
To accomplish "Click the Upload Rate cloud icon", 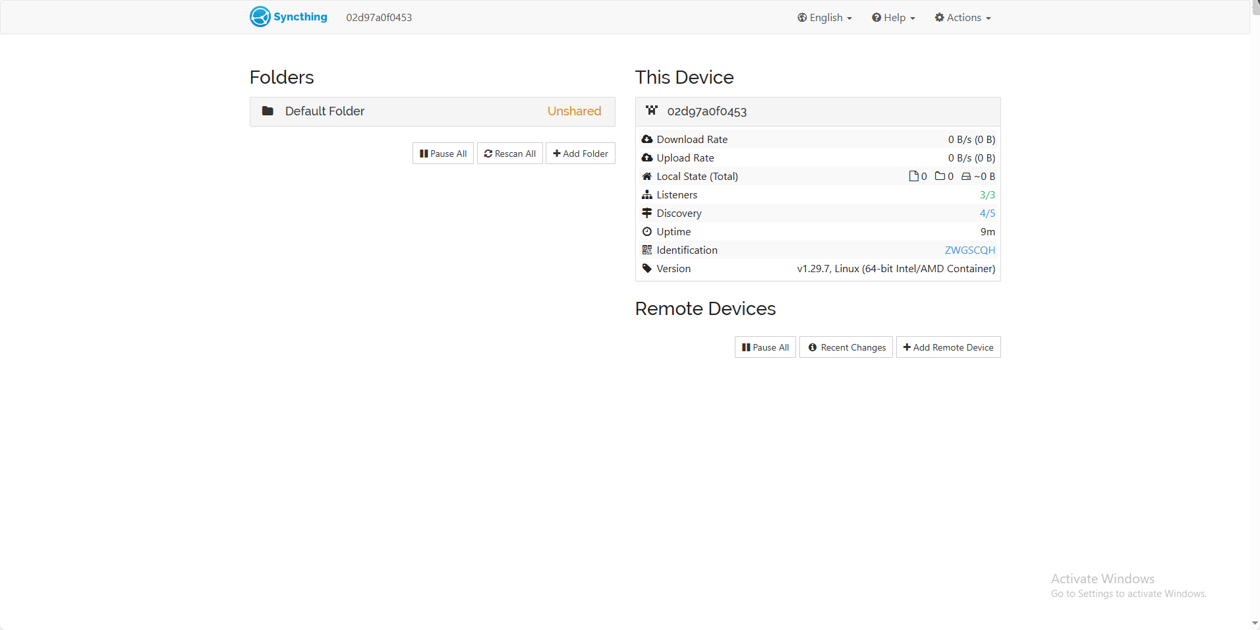I will pos(647,157).
